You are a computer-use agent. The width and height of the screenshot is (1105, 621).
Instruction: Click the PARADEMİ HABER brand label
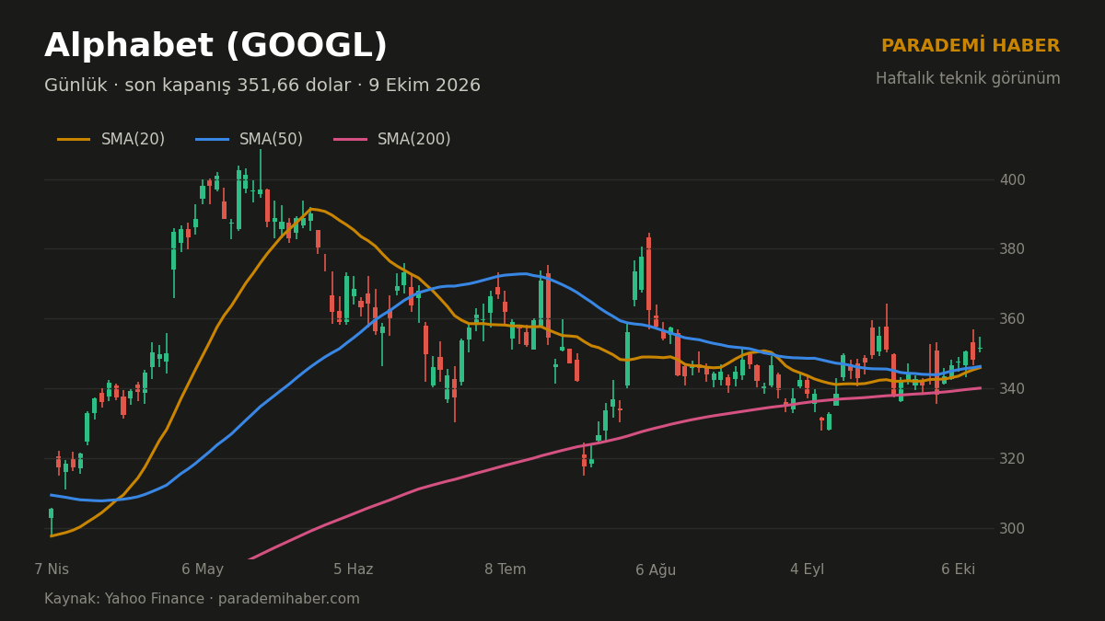click(971, 46)
